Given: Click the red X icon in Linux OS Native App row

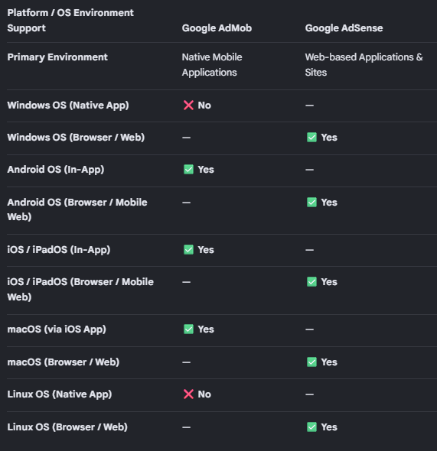Looking at the screenshot, I should point(188,394).
